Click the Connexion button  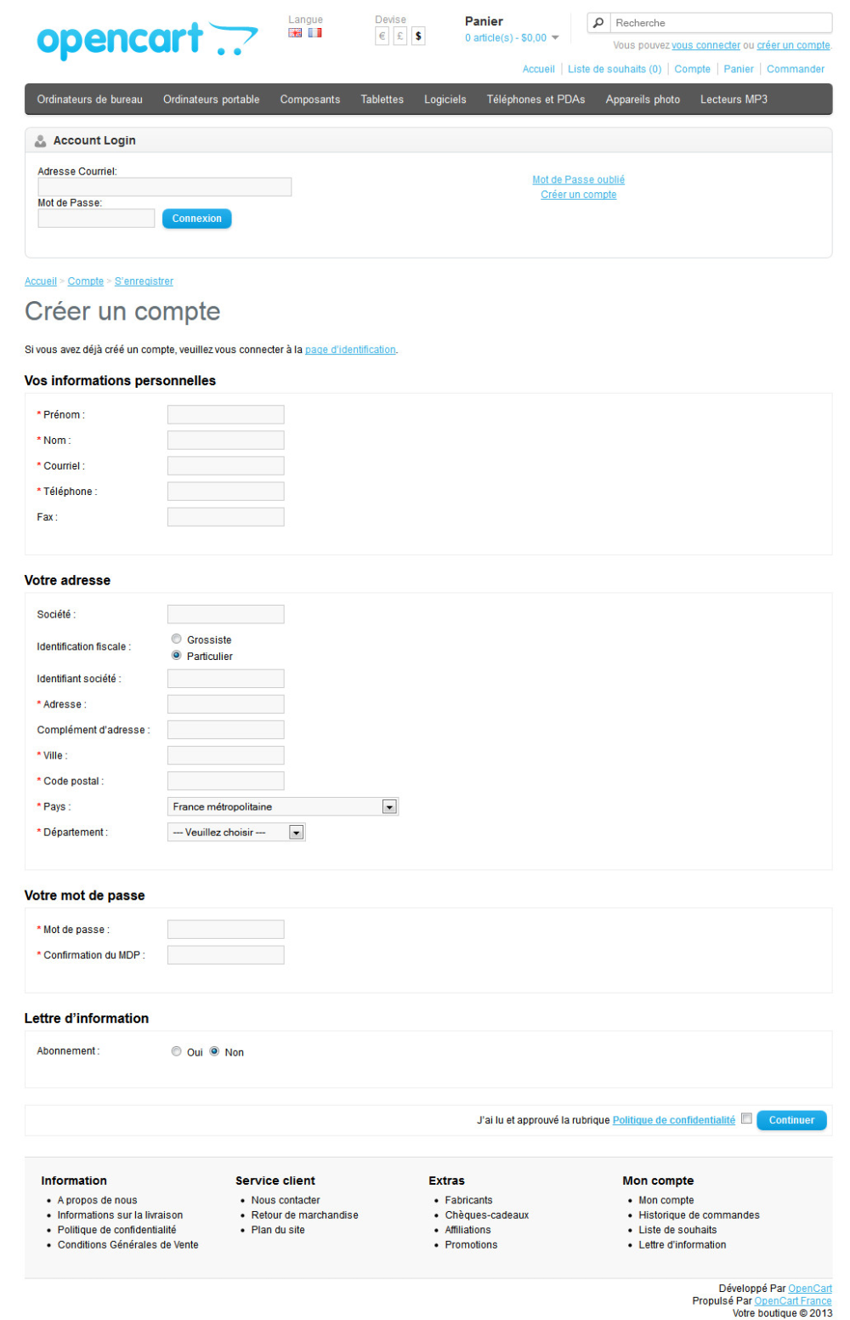coord(196,219)
